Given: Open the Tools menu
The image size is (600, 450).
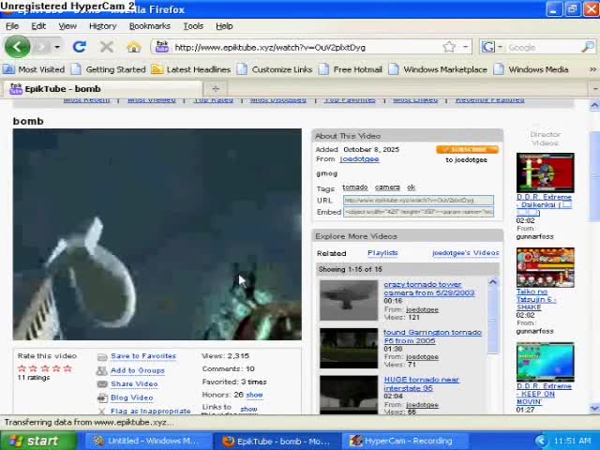Looking at the screenshot, I should point(193,26).
